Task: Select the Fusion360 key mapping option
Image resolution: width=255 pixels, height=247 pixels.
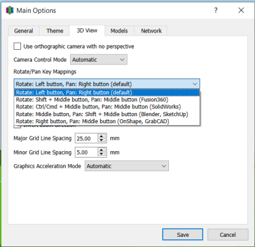Action: click(x=107, y=100)
